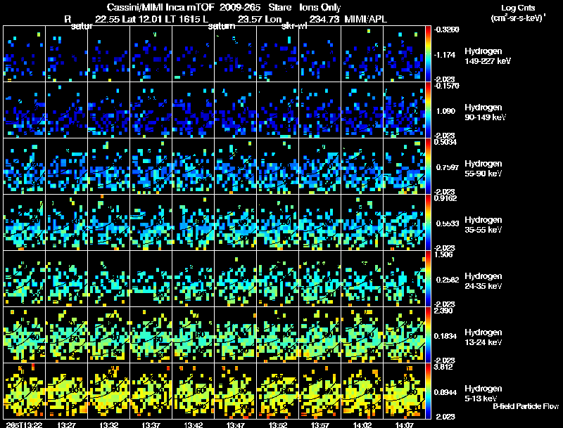The height and width of the screenshot is (428, 563).
Task: Select the 13-24 keV panel at 14:07
Action: click(404, 335)
